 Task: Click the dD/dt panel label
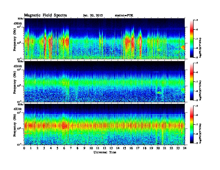(18, 66)
